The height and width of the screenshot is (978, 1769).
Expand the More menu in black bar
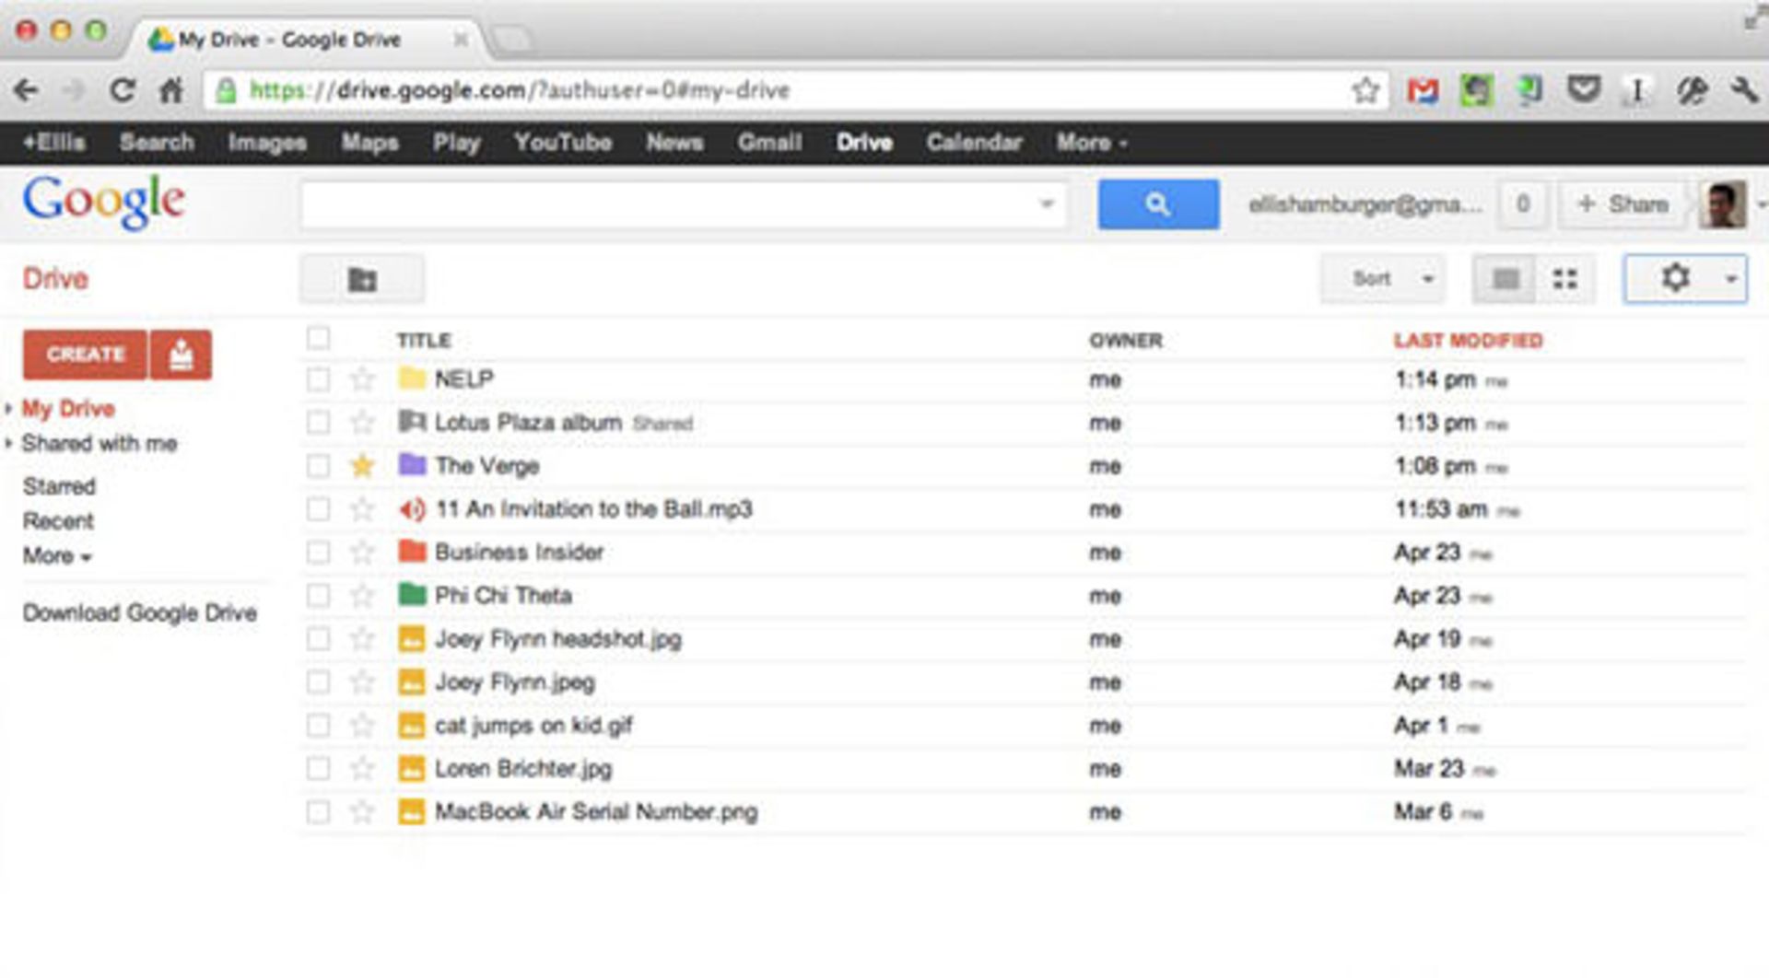tap(1092, 143)
